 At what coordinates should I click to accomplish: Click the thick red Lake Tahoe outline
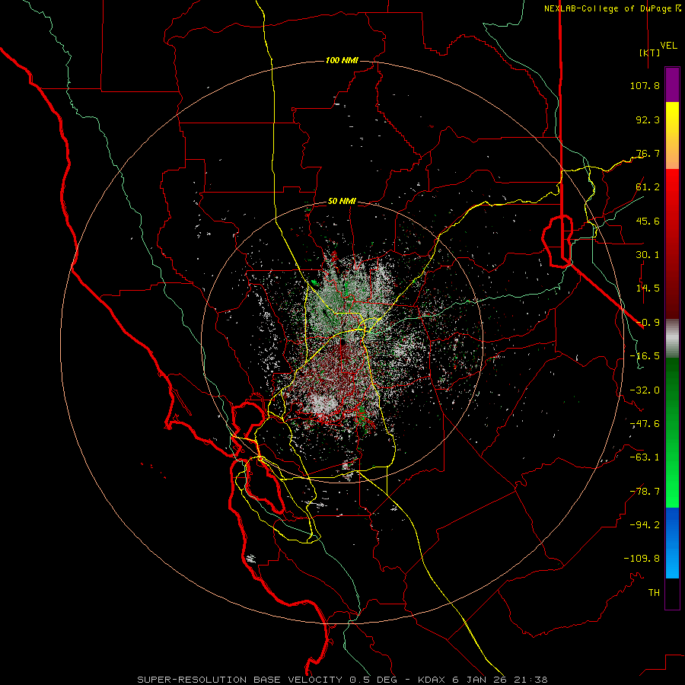pos(557,241)
